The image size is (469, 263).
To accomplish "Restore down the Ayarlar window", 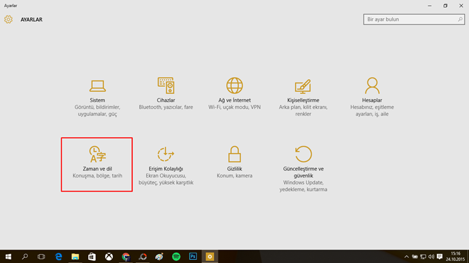I will (445, 6).
